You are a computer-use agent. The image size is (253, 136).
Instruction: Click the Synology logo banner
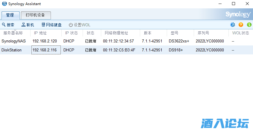pyautogui.click(x=238, y=15)
